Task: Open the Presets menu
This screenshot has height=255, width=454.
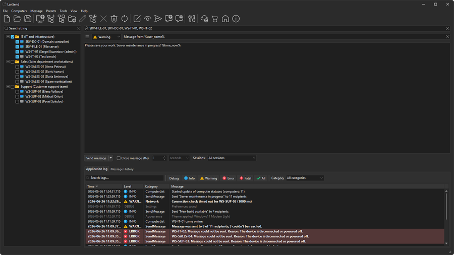Action: click(51, 11)
